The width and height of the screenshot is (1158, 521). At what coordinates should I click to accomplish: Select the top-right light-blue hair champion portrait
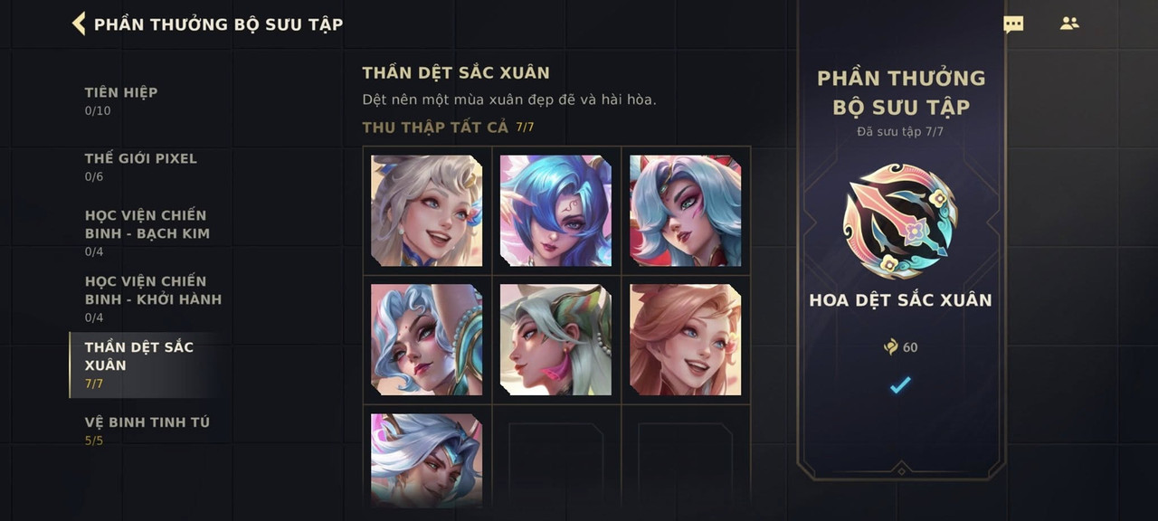[x=686, y=211]
